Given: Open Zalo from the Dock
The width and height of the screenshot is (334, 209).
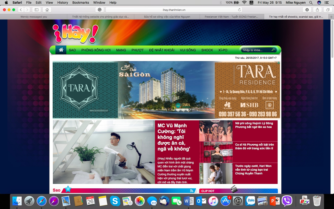Looking at the screenshot, I should [250, 201].
